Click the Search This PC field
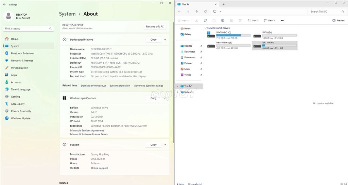This screenshot has height=185, width=348. tap(327, 12)
